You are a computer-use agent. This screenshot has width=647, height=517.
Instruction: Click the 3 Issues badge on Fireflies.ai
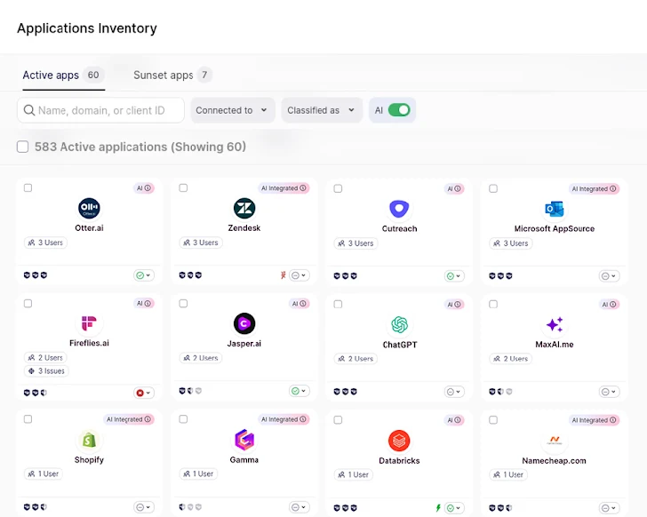coord(46,371)
